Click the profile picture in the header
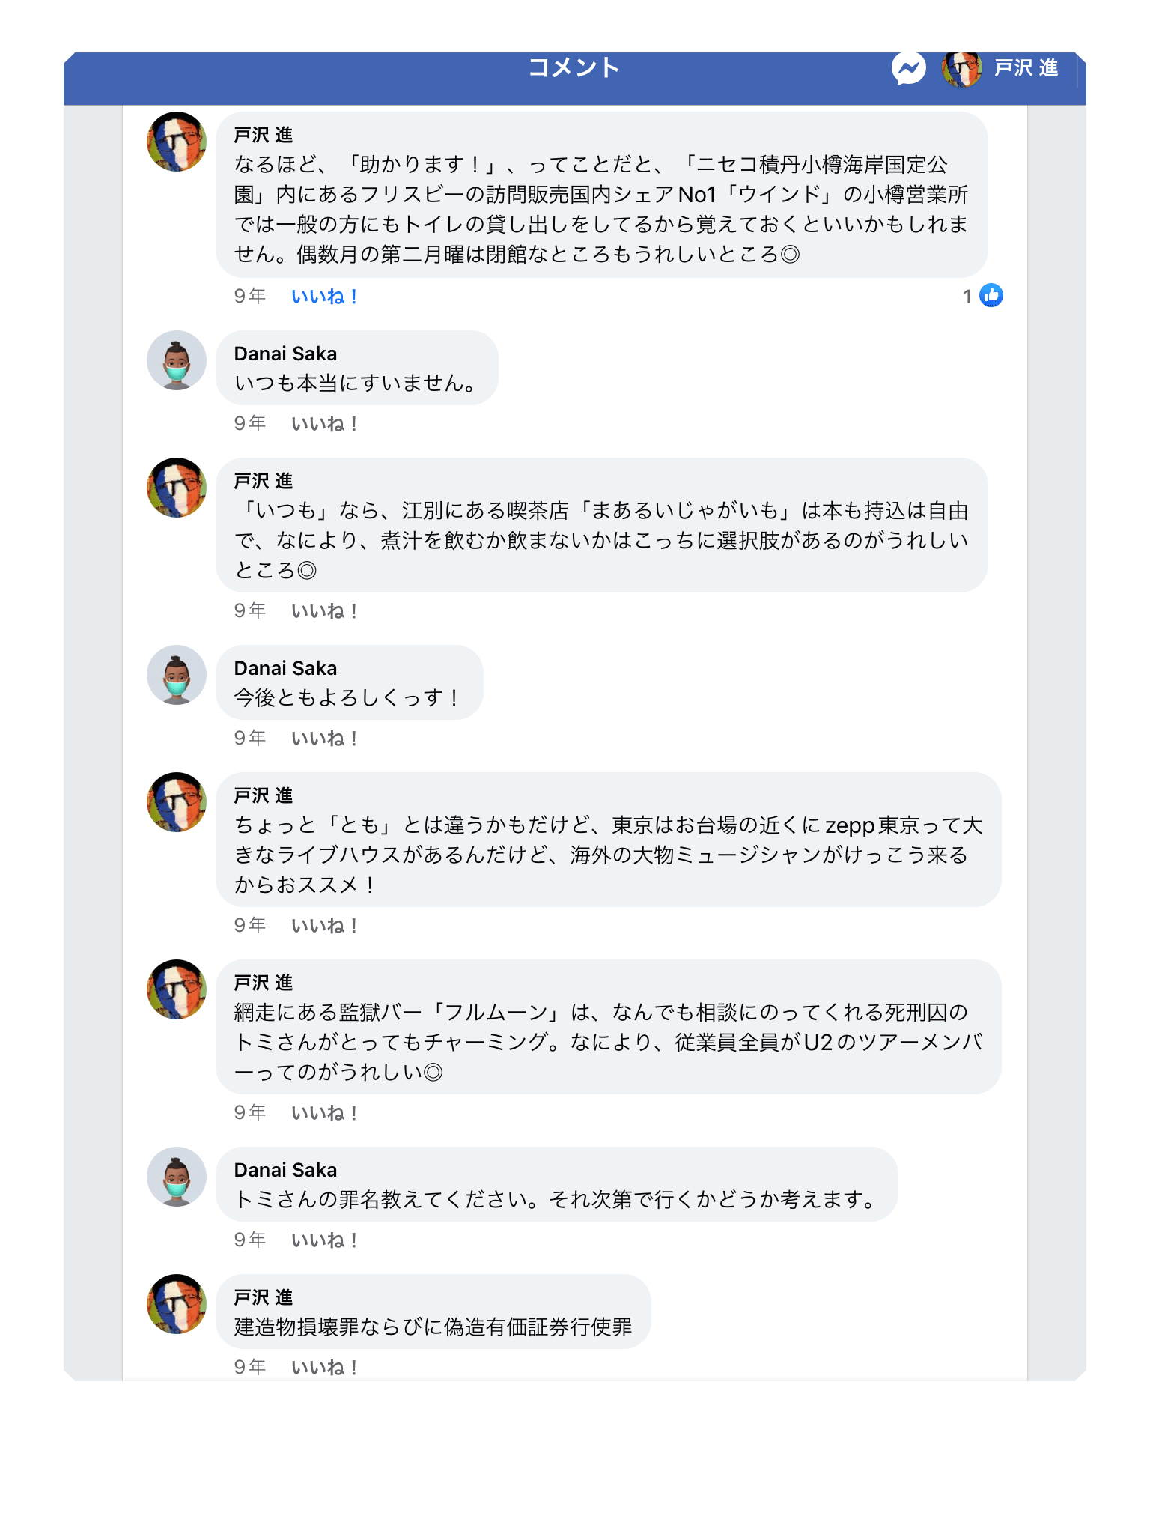 (961, 69)
